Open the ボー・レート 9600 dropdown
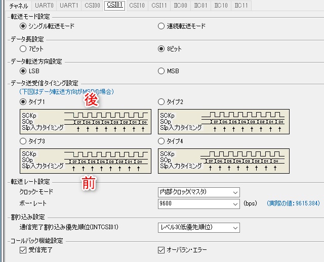Image resolution: width=324 pixels, height=262 pixels. pos(198,204)
